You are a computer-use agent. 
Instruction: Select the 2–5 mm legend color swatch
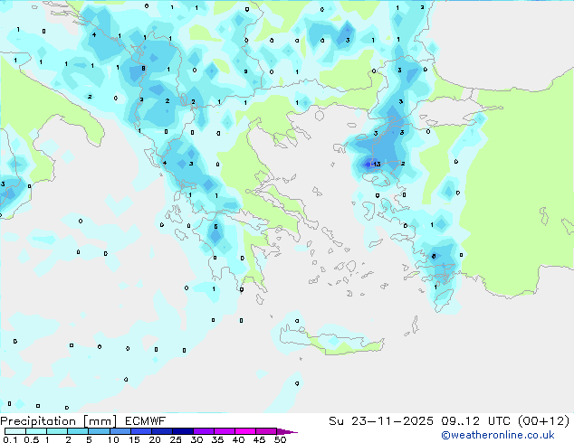(78, 431)
